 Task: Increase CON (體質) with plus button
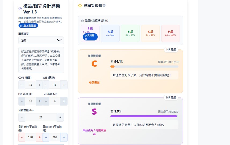40,85
